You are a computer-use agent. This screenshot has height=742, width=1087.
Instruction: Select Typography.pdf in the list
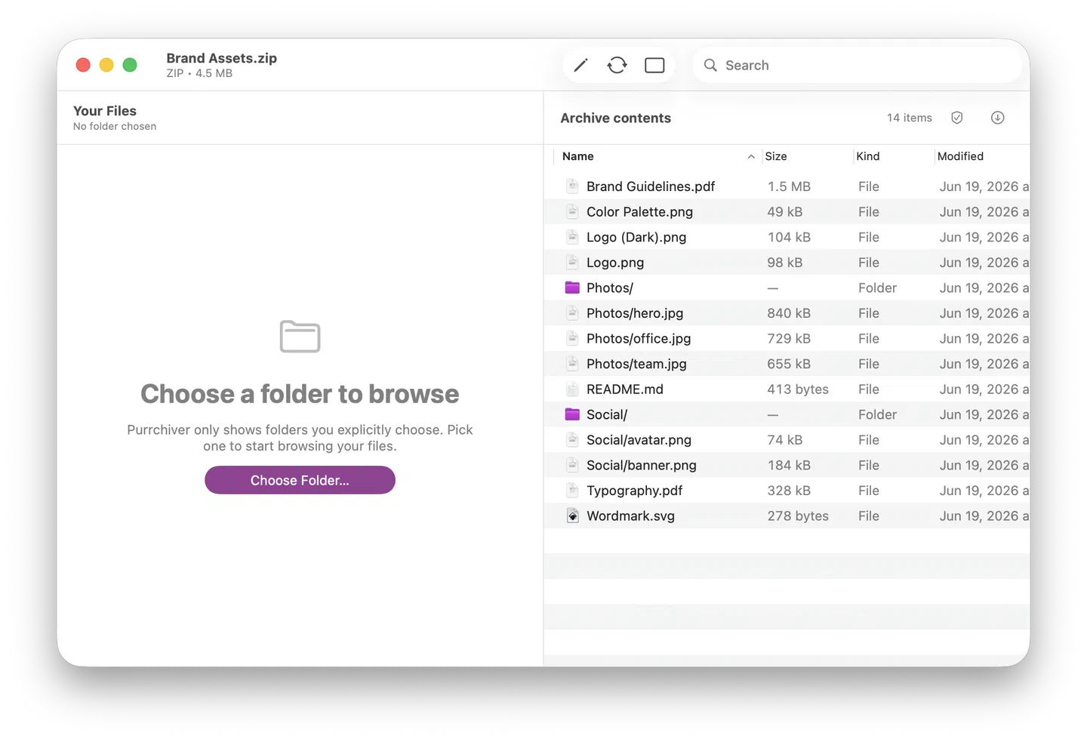tap(634, 491)
